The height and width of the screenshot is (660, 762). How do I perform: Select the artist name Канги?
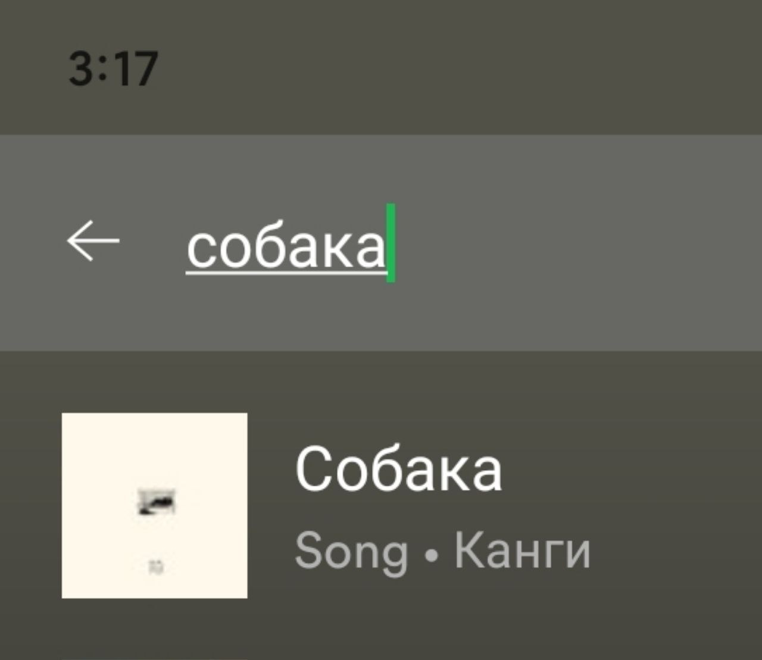click(x=522, y=551)
